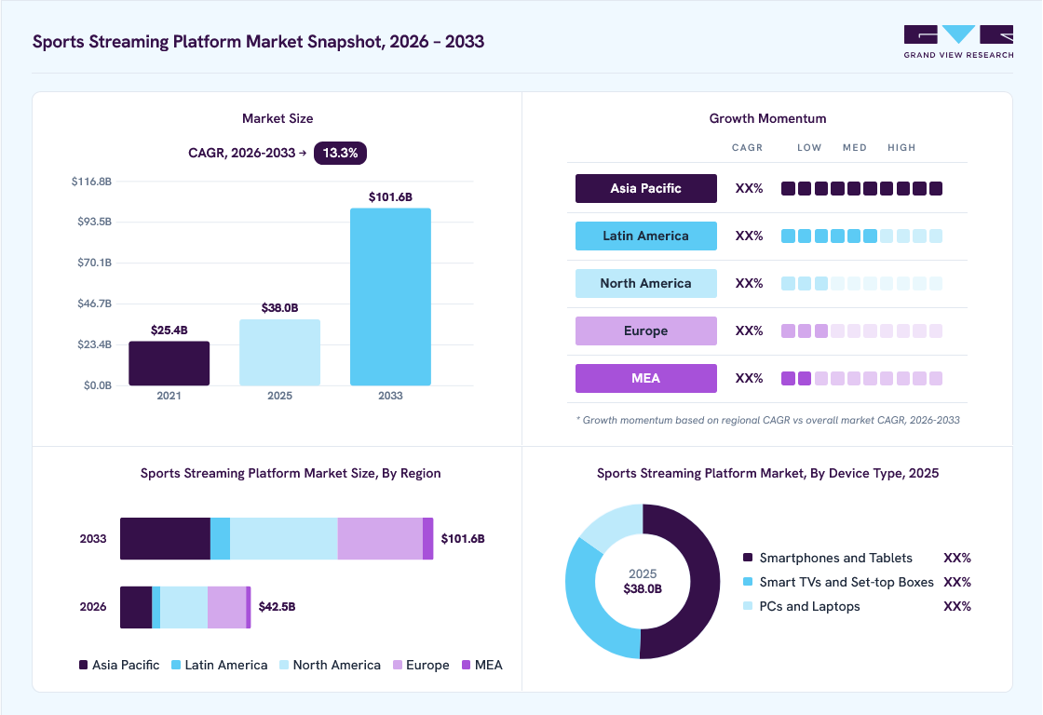Click Smartphones and Tablets XX% value

coord(957,558)
